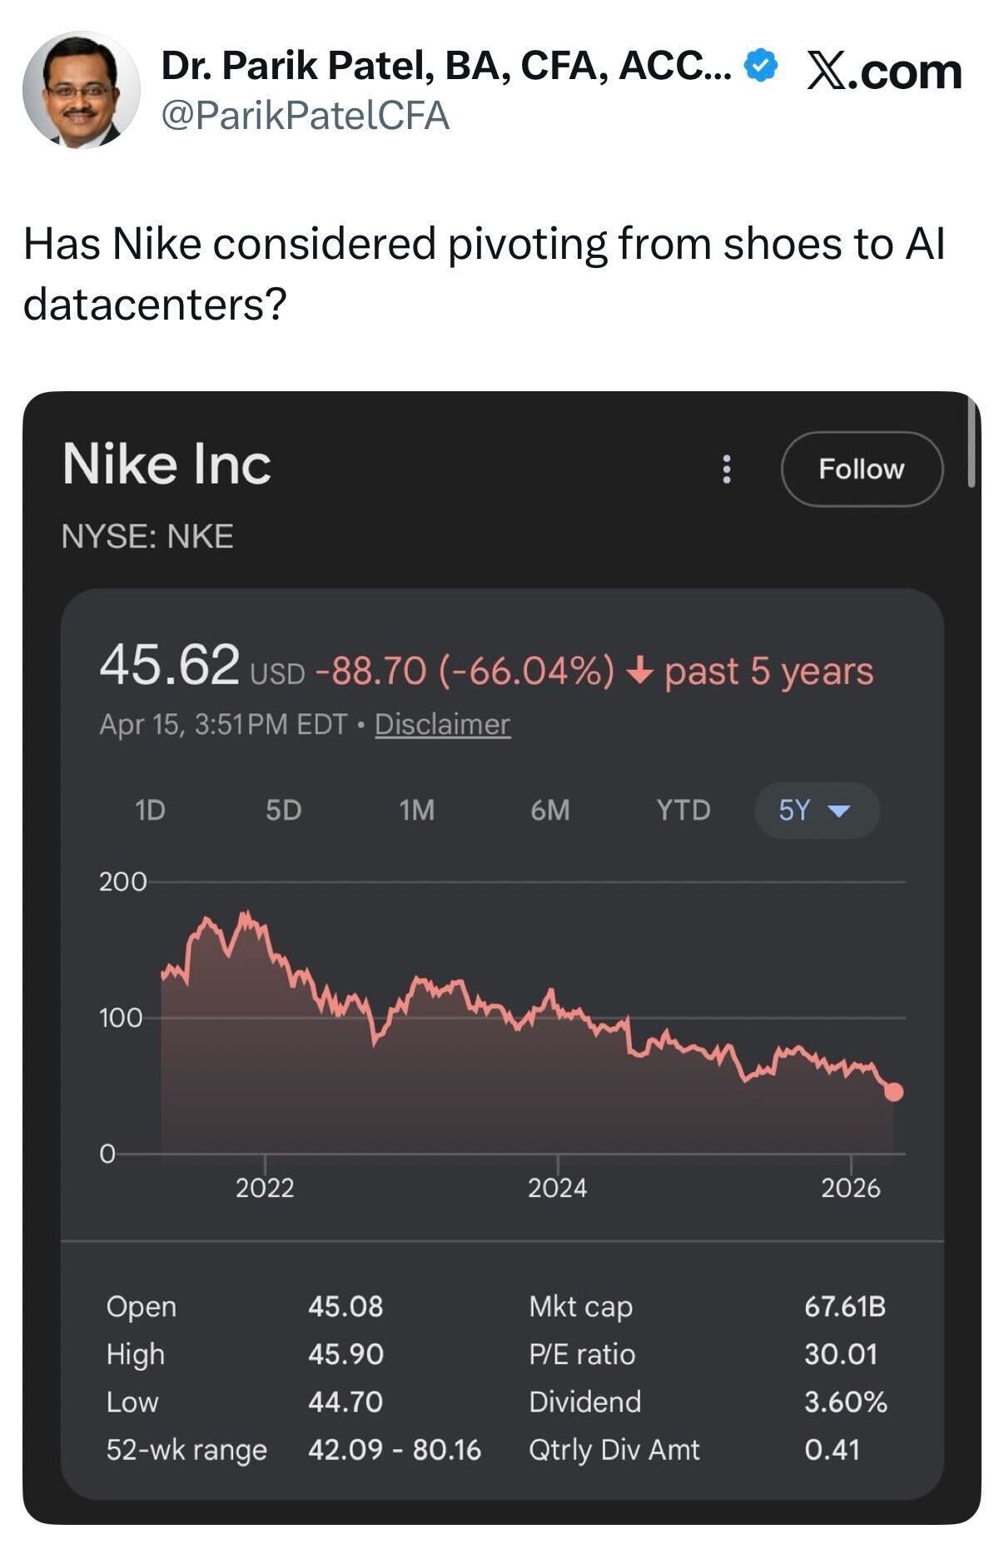The image size is (1004, 1554).
Task: Switch to the 5D time range
Action: pyautogui.click(x=283, y=810)
